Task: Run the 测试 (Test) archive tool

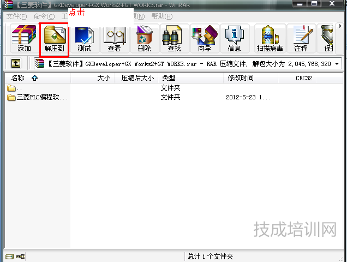Action: tap(84, 38)
